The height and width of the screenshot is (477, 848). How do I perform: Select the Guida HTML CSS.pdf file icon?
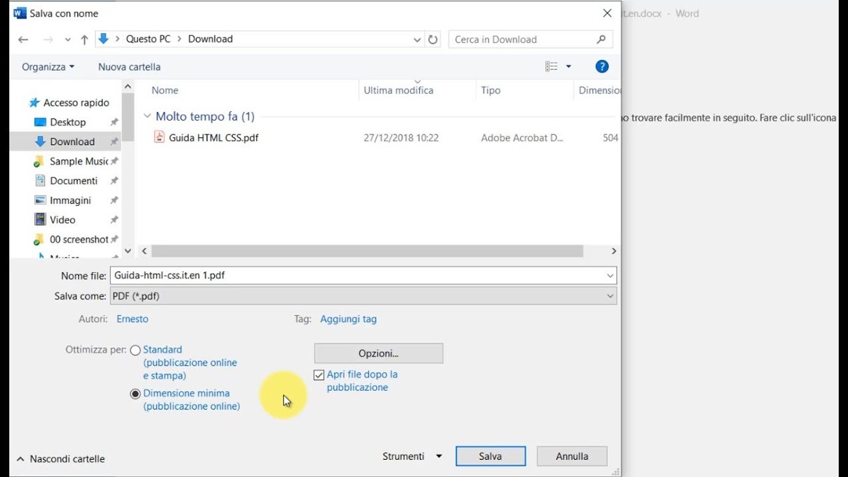[x=159, y=137]
